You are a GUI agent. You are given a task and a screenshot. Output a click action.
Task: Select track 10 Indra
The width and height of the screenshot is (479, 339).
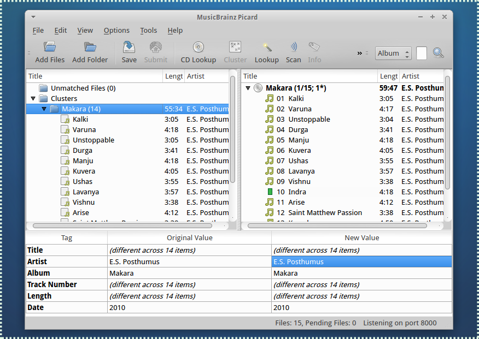coord(343,192)
